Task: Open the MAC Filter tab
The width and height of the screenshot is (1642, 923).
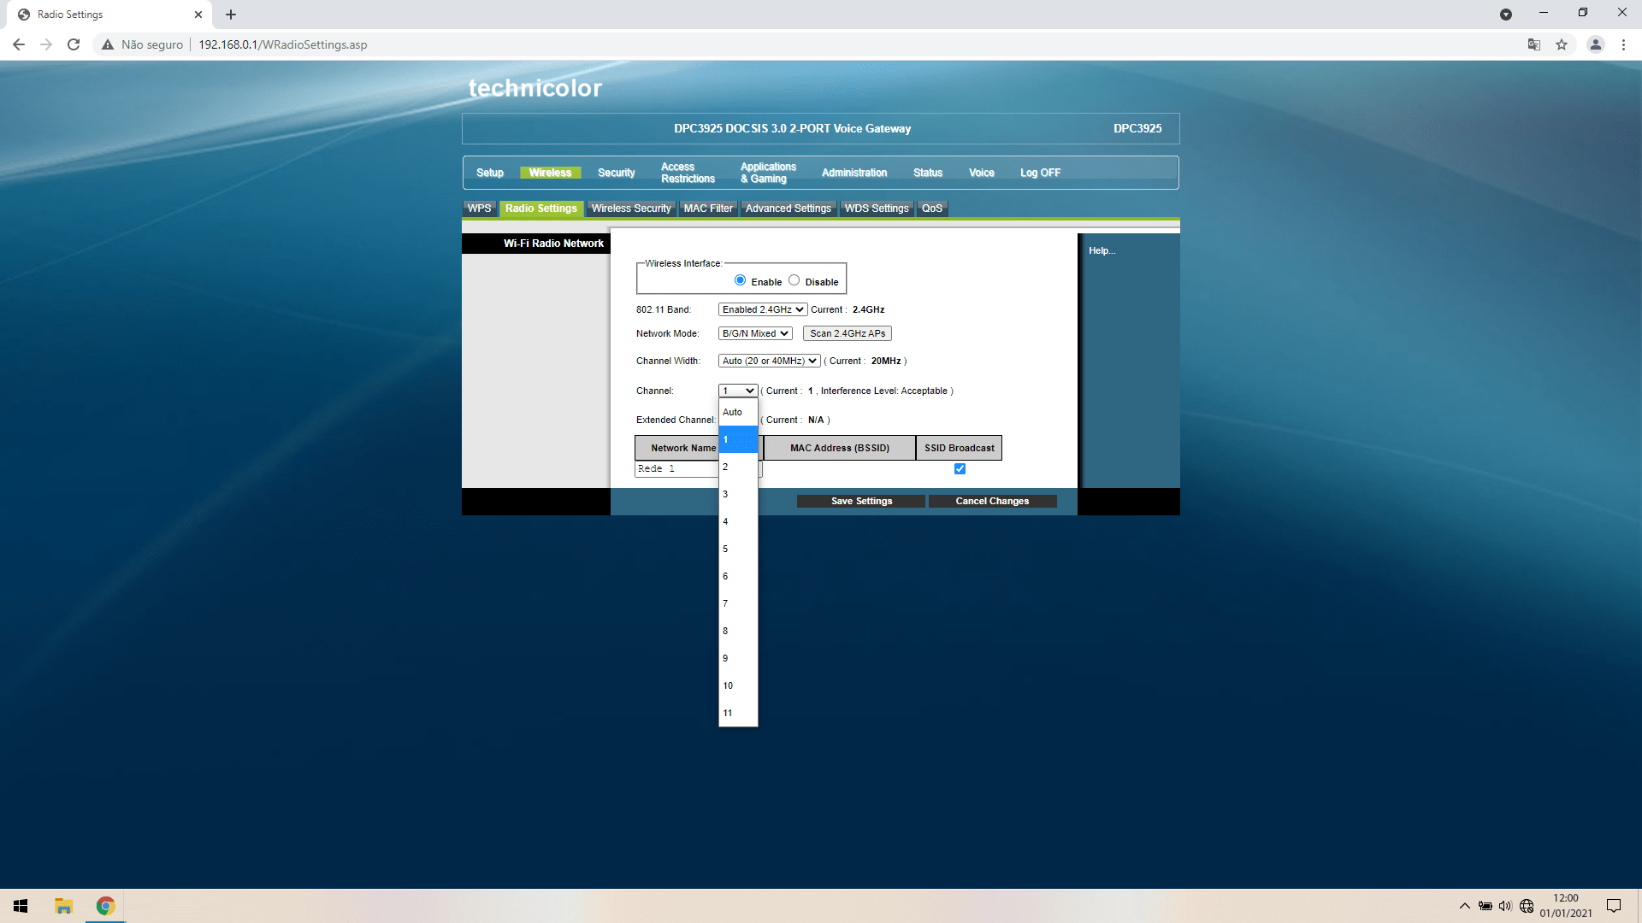Action: (x=707, y=208)
